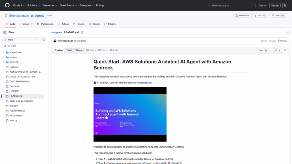Viewport: 292px width, 164px height.
Task: Switch to the Code view
Action: (69, 50)
